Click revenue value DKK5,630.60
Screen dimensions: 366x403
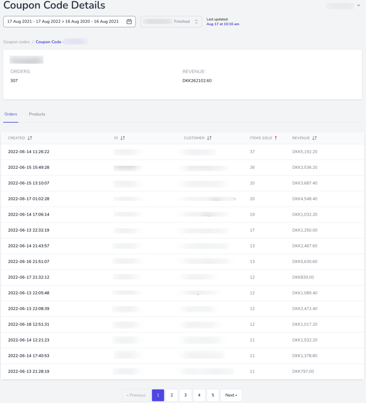coord(305,262)
